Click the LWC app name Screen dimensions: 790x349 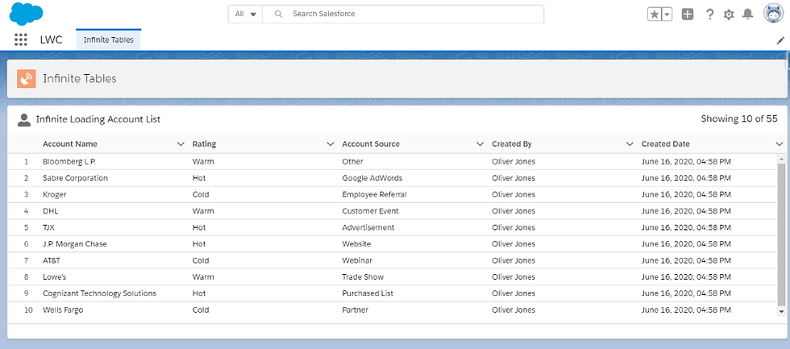pyautogui.click(x=52, y=39)
